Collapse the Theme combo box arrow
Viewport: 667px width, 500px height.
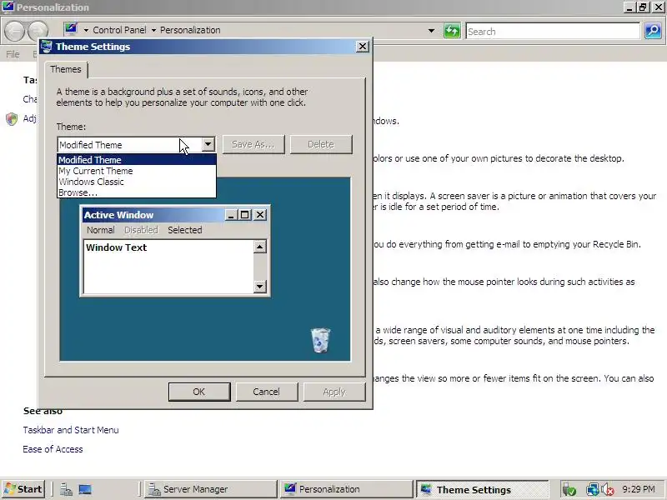pyautogui.click(x=208, y=144)
